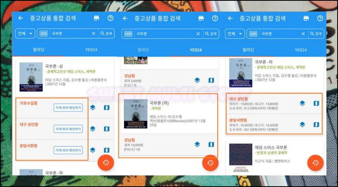Clear the search text with the X on the left screen
Screen dimensions: 338x187
click(94, 34)
